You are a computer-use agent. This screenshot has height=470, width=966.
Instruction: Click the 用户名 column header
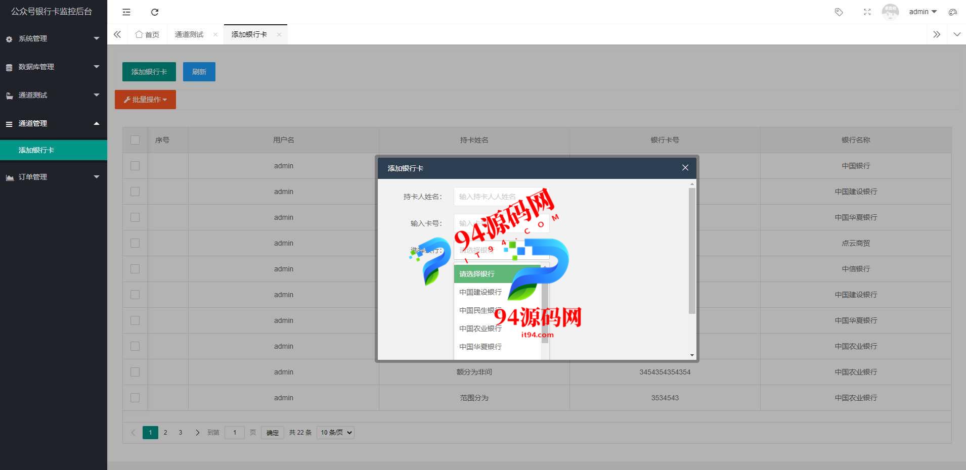point(284,140)
